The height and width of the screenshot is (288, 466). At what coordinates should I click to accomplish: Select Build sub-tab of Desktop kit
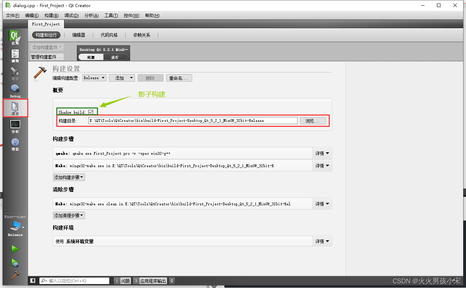tap(91, 57)
